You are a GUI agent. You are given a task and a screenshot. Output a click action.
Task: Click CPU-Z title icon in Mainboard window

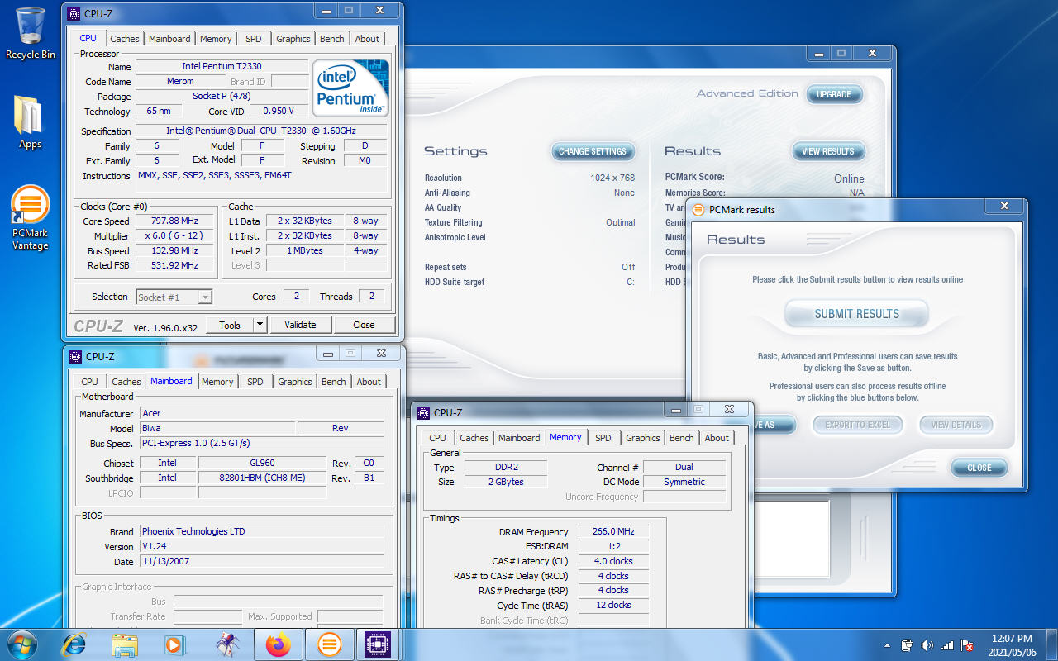point(75,356)
